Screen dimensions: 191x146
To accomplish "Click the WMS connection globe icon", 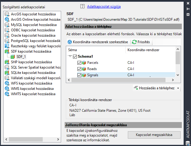I will coord(7,89).
